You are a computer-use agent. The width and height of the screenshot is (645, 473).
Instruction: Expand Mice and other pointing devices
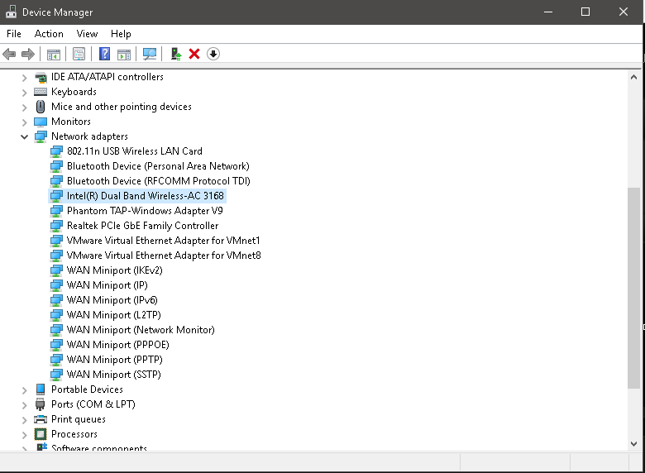[x=24, y=107]
